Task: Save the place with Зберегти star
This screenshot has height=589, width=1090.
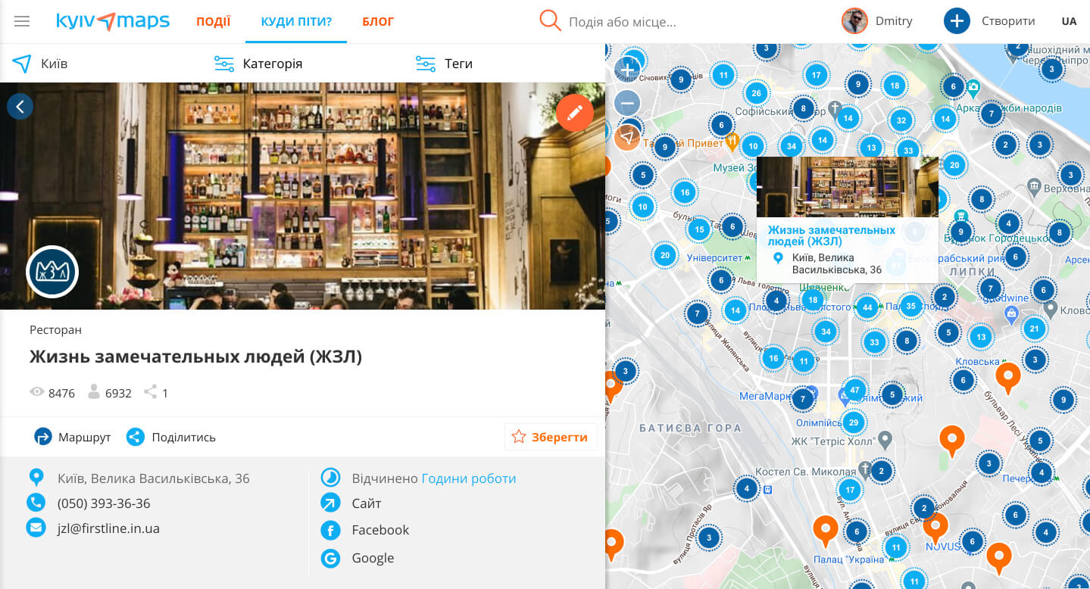Action: (551, 437)
